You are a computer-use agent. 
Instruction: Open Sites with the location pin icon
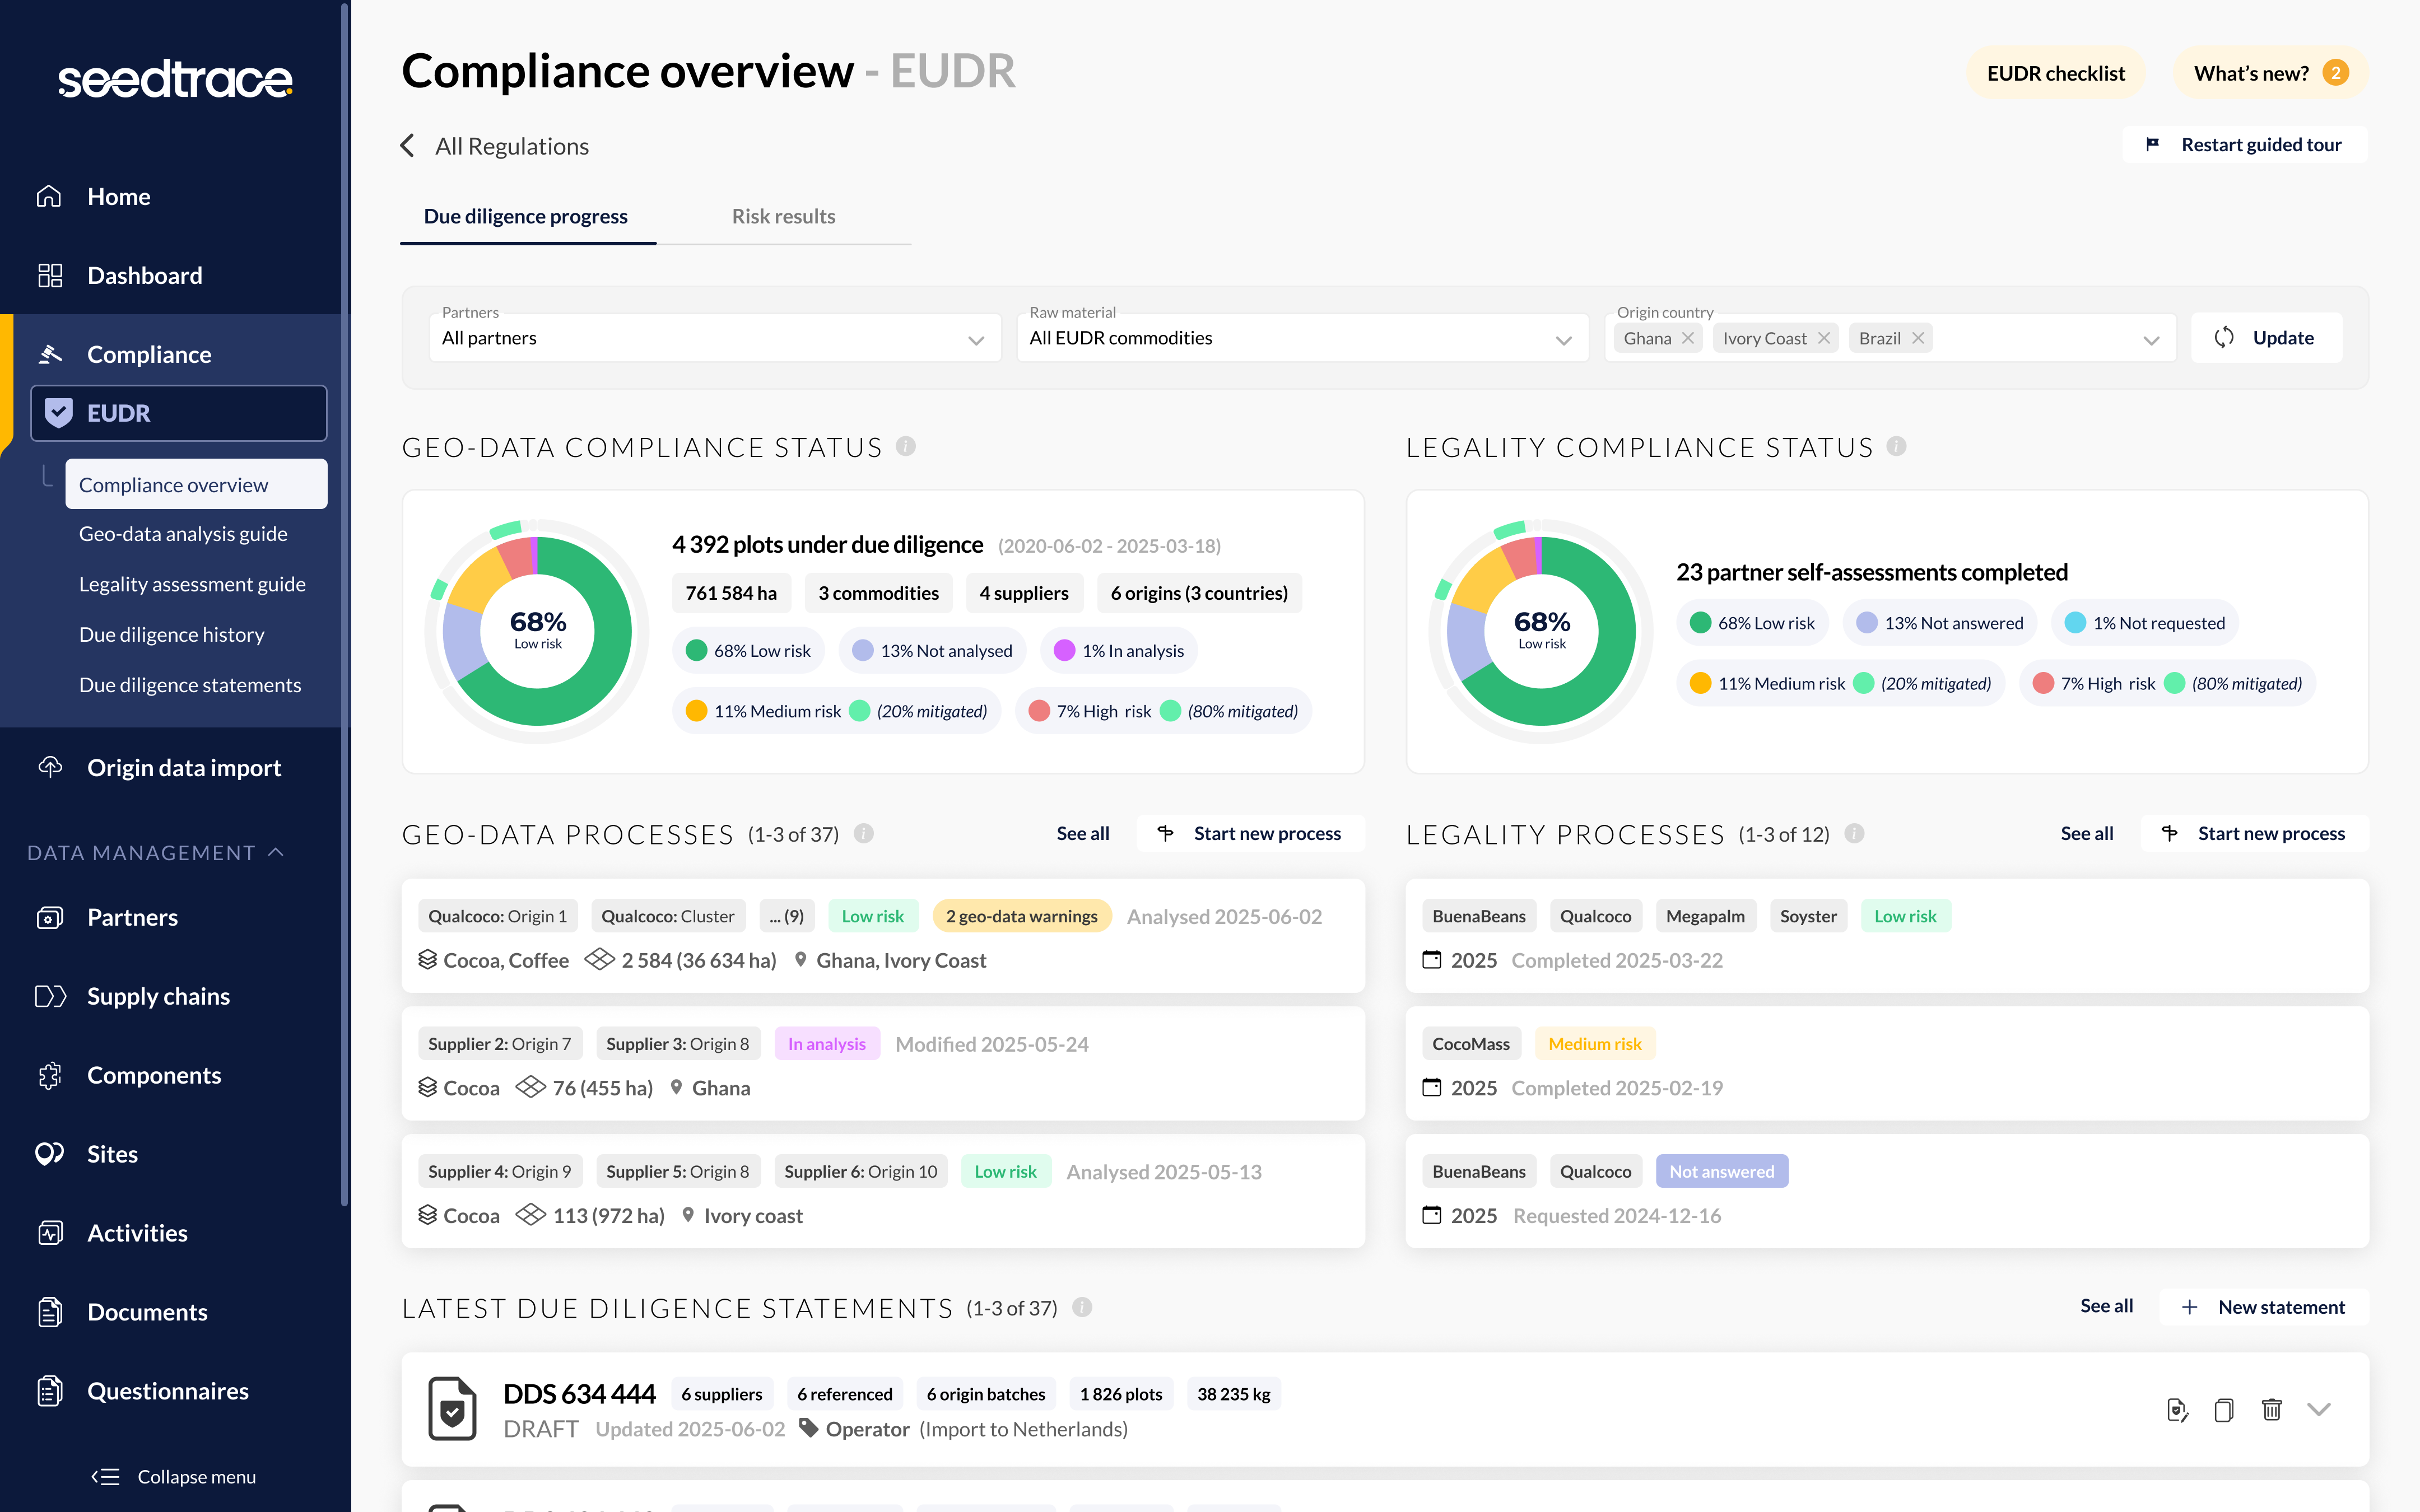50,1153
